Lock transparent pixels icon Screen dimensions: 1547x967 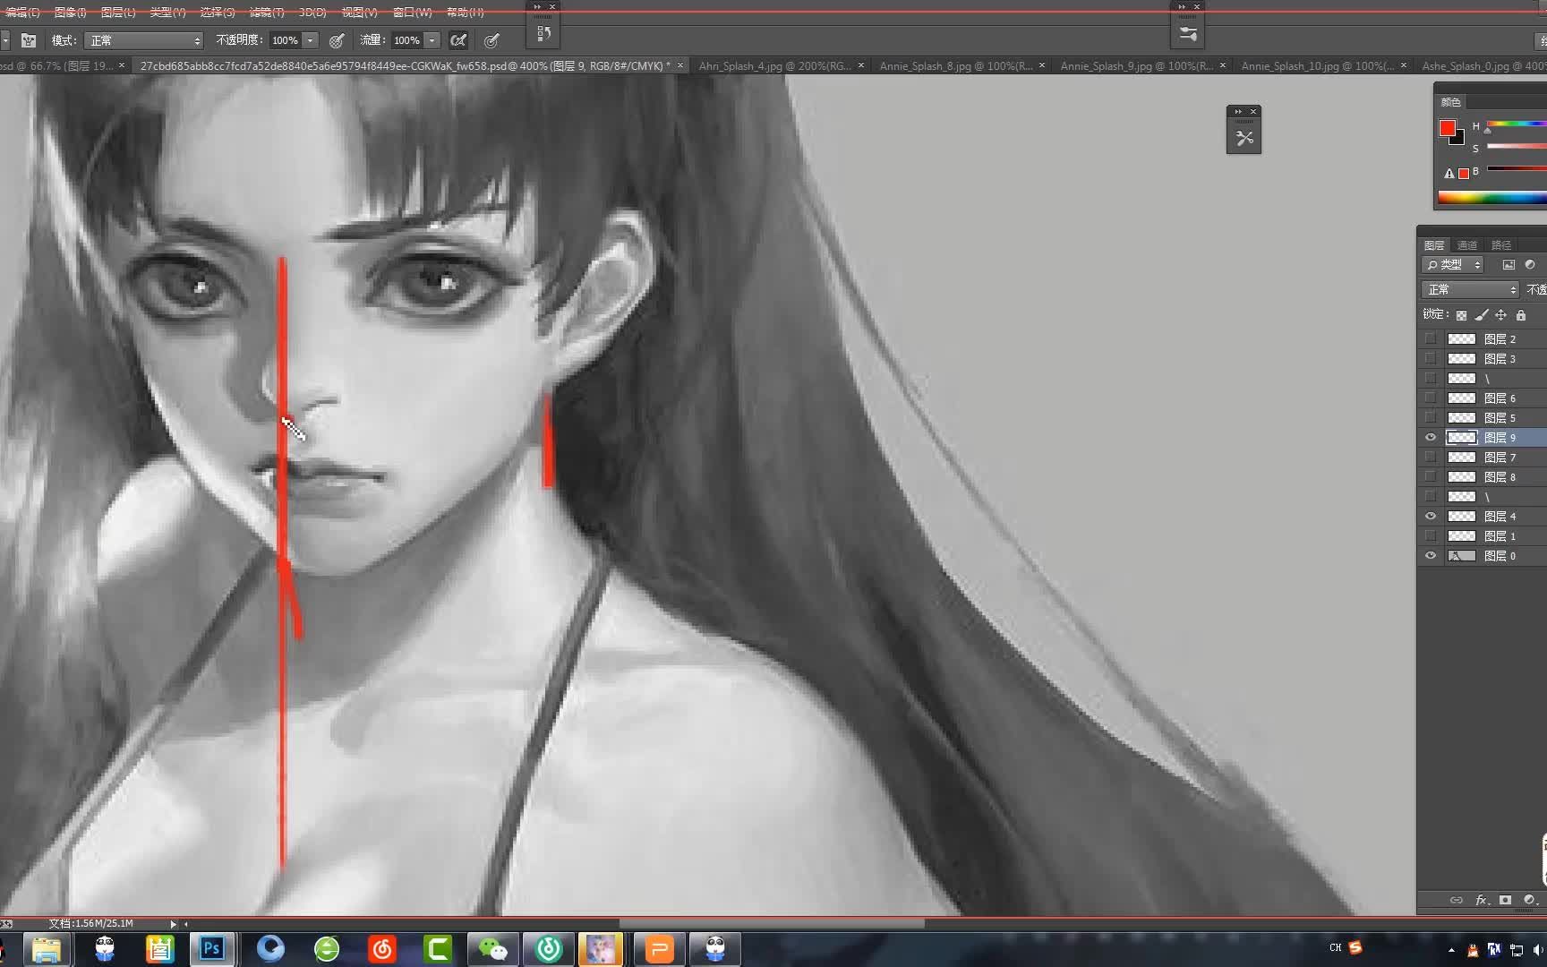(x=1461, y=315)
